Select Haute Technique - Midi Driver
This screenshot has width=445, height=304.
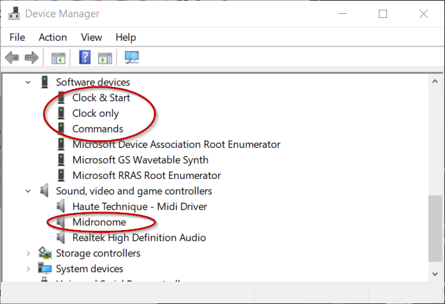pos(139,207)
